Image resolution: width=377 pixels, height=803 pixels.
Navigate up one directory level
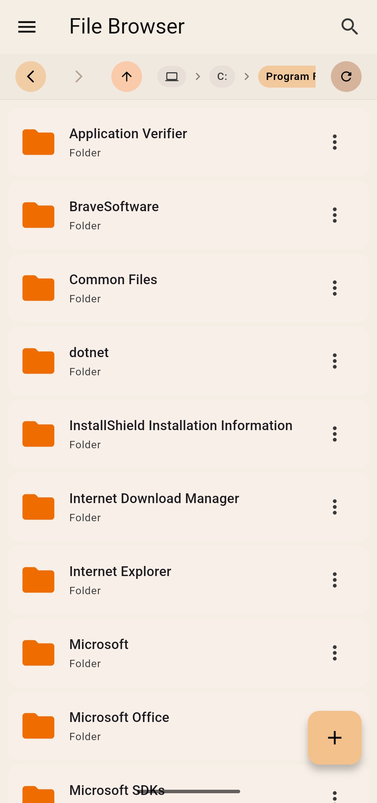click(x=127, y=76)
